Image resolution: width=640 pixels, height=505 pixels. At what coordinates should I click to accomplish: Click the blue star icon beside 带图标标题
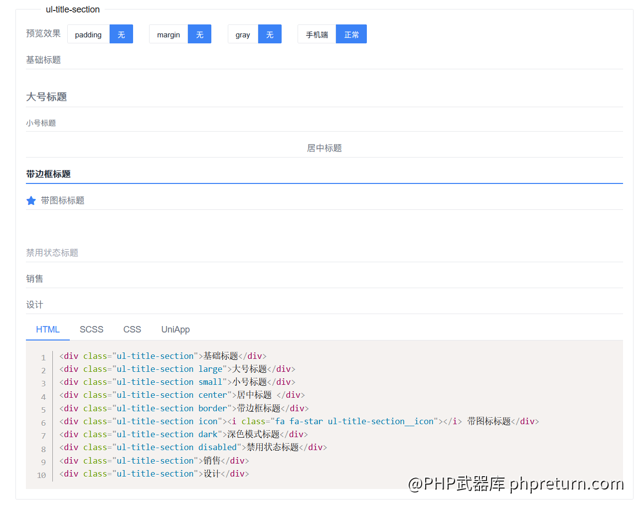click(x=31, y=201)
